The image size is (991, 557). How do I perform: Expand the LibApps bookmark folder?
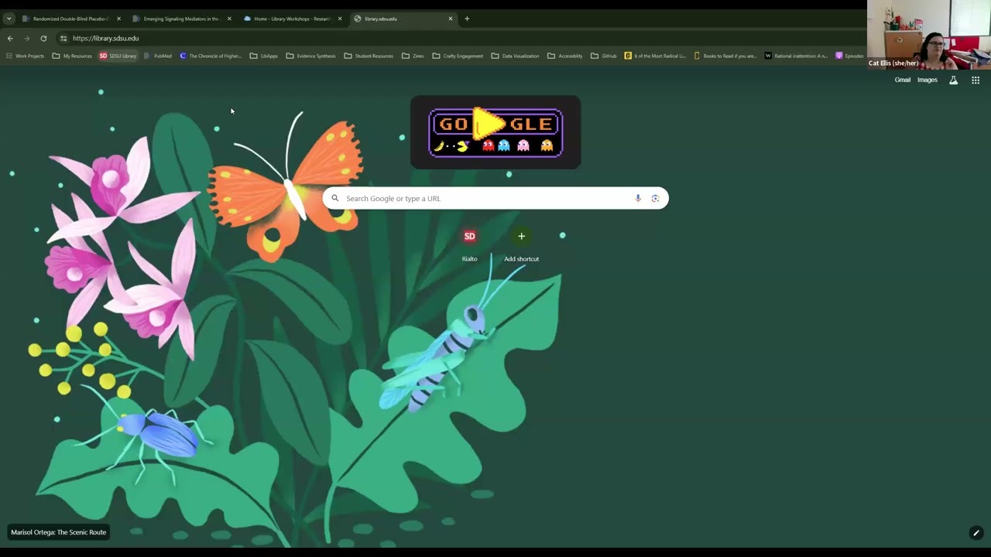click(264, 56)
